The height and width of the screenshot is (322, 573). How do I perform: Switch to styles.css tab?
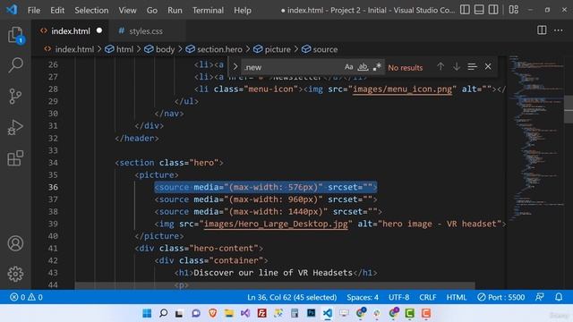click(145, 31)
